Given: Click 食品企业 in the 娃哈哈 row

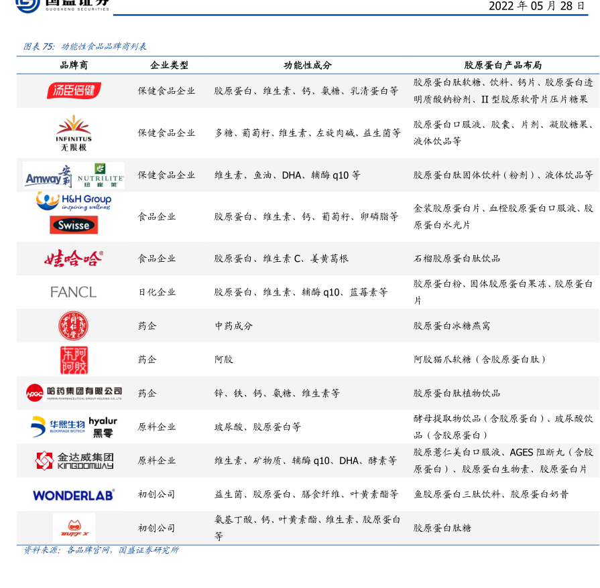Looking at the screenshot, I should pos(157,259).
